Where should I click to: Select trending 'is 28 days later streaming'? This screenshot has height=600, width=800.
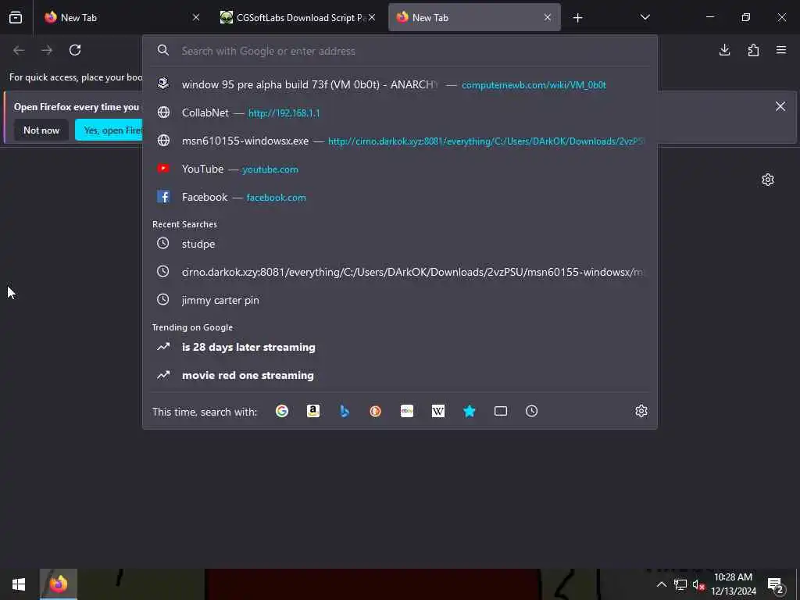(x=399, y=347)
